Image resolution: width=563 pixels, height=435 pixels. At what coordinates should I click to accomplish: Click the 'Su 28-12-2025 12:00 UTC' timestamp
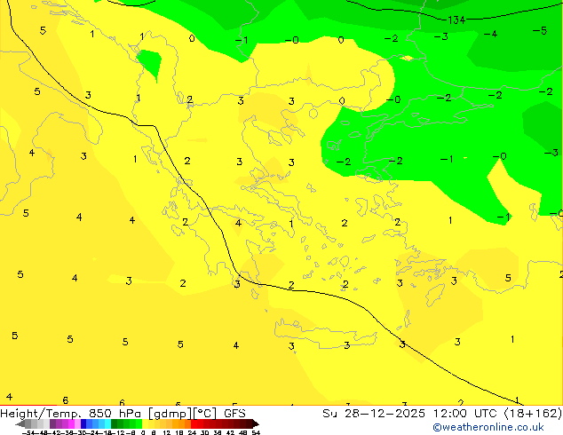click(411, 414)
